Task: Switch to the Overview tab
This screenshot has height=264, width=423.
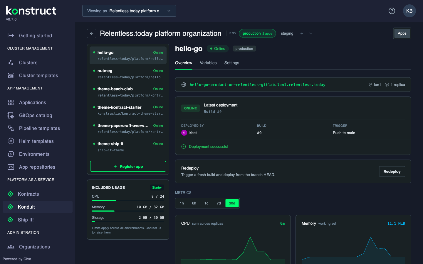Action: pos(184,63)
